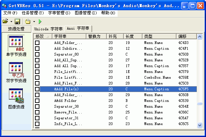206x137 pixels.
Task: Sort by the 偏移 column header
Action: click(186, 36)
